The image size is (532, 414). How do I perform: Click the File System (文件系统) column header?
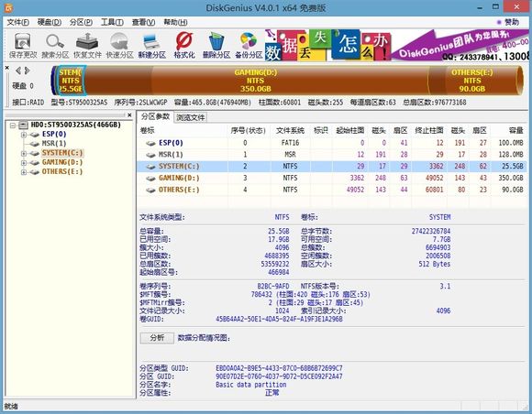290,130
